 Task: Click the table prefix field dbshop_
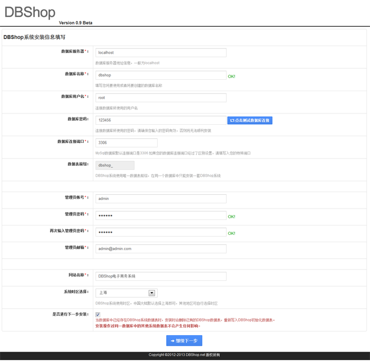pos(115,165)
